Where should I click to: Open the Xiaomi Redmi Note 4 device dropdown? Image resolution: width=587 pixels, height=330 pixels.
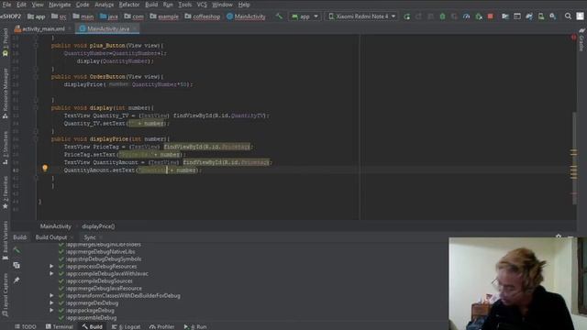click(362, 16)
